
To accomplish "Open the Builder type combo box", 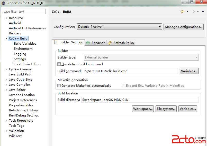I will (141, 57).
